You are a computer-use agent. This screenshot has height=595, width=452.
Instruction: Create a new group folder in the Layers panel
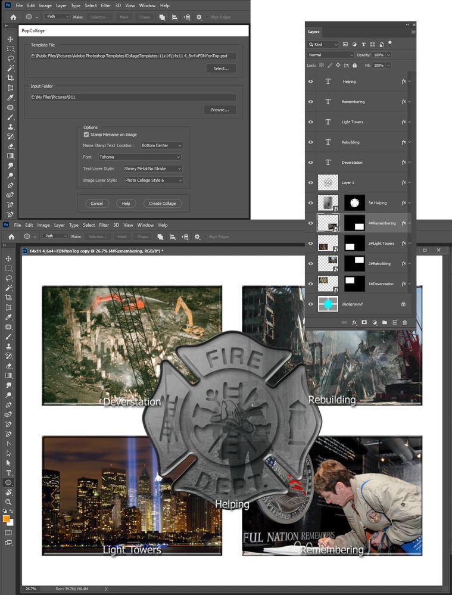coord(385,323)
